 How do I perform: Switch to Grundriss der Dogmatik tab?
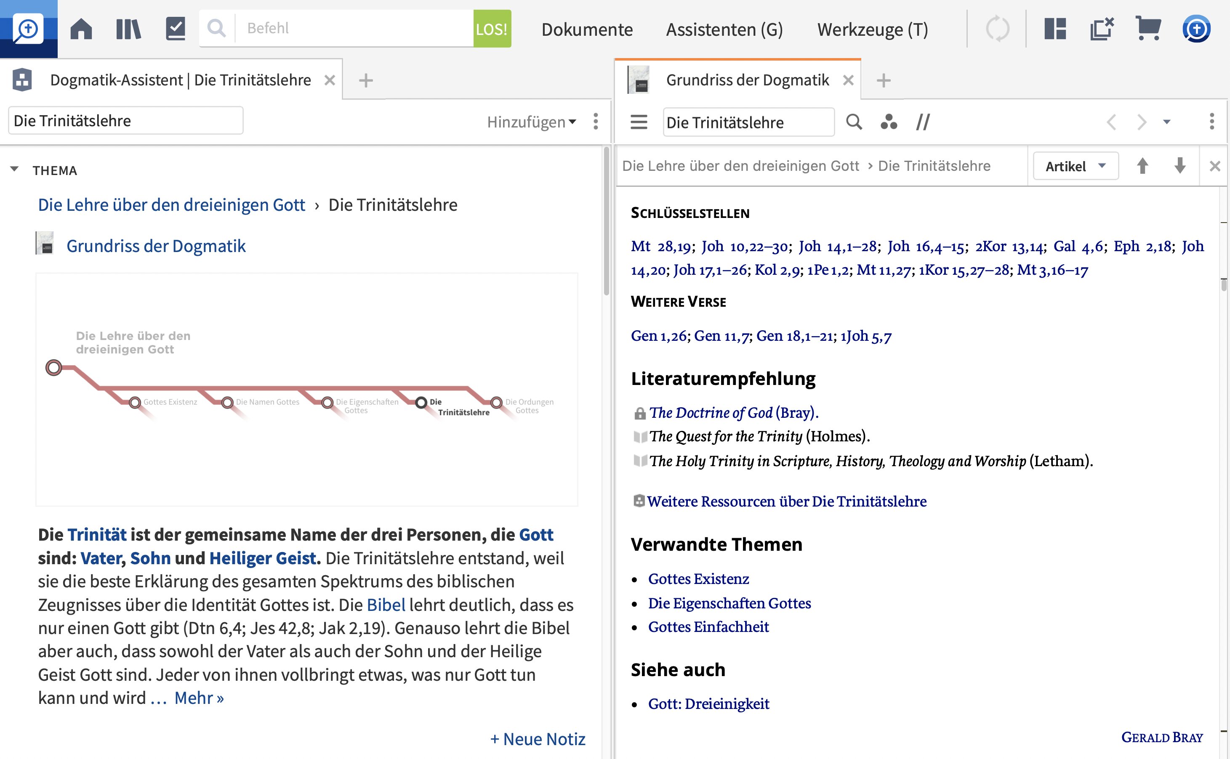click(x=747, y=80)
